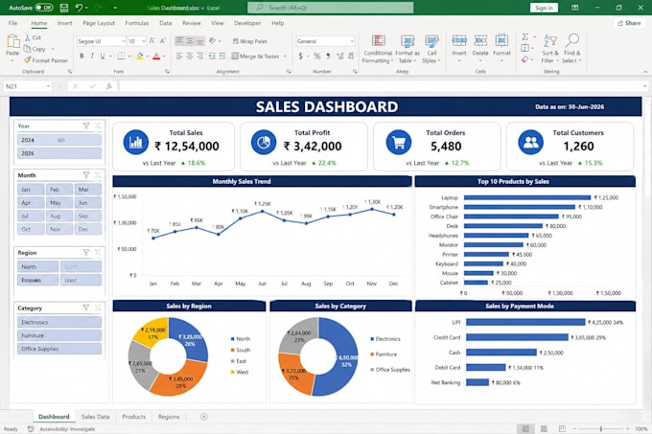Switch to the Sales Data sheet tab

point(95,417)
